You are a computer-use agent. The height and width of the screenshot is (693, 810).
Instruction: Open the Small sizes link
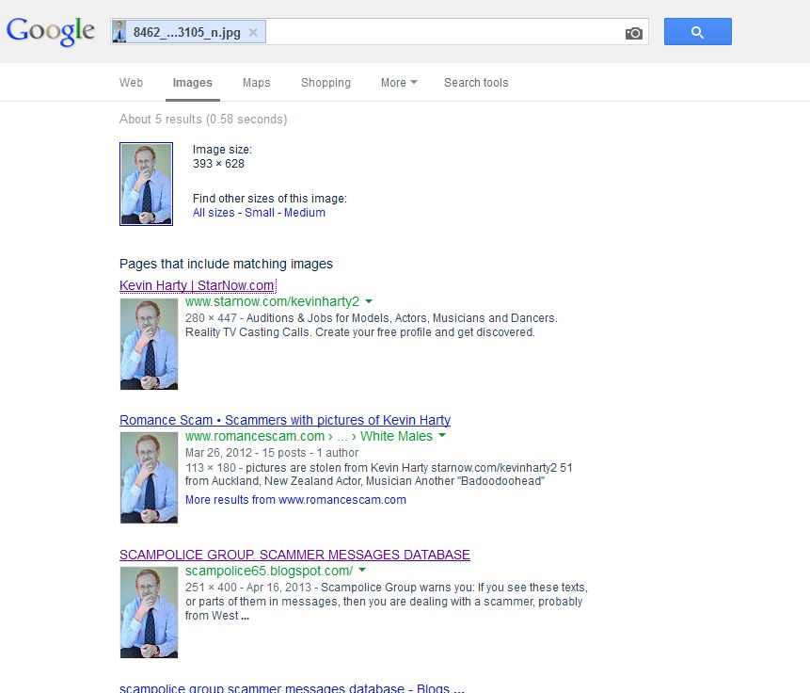[260, 213]
